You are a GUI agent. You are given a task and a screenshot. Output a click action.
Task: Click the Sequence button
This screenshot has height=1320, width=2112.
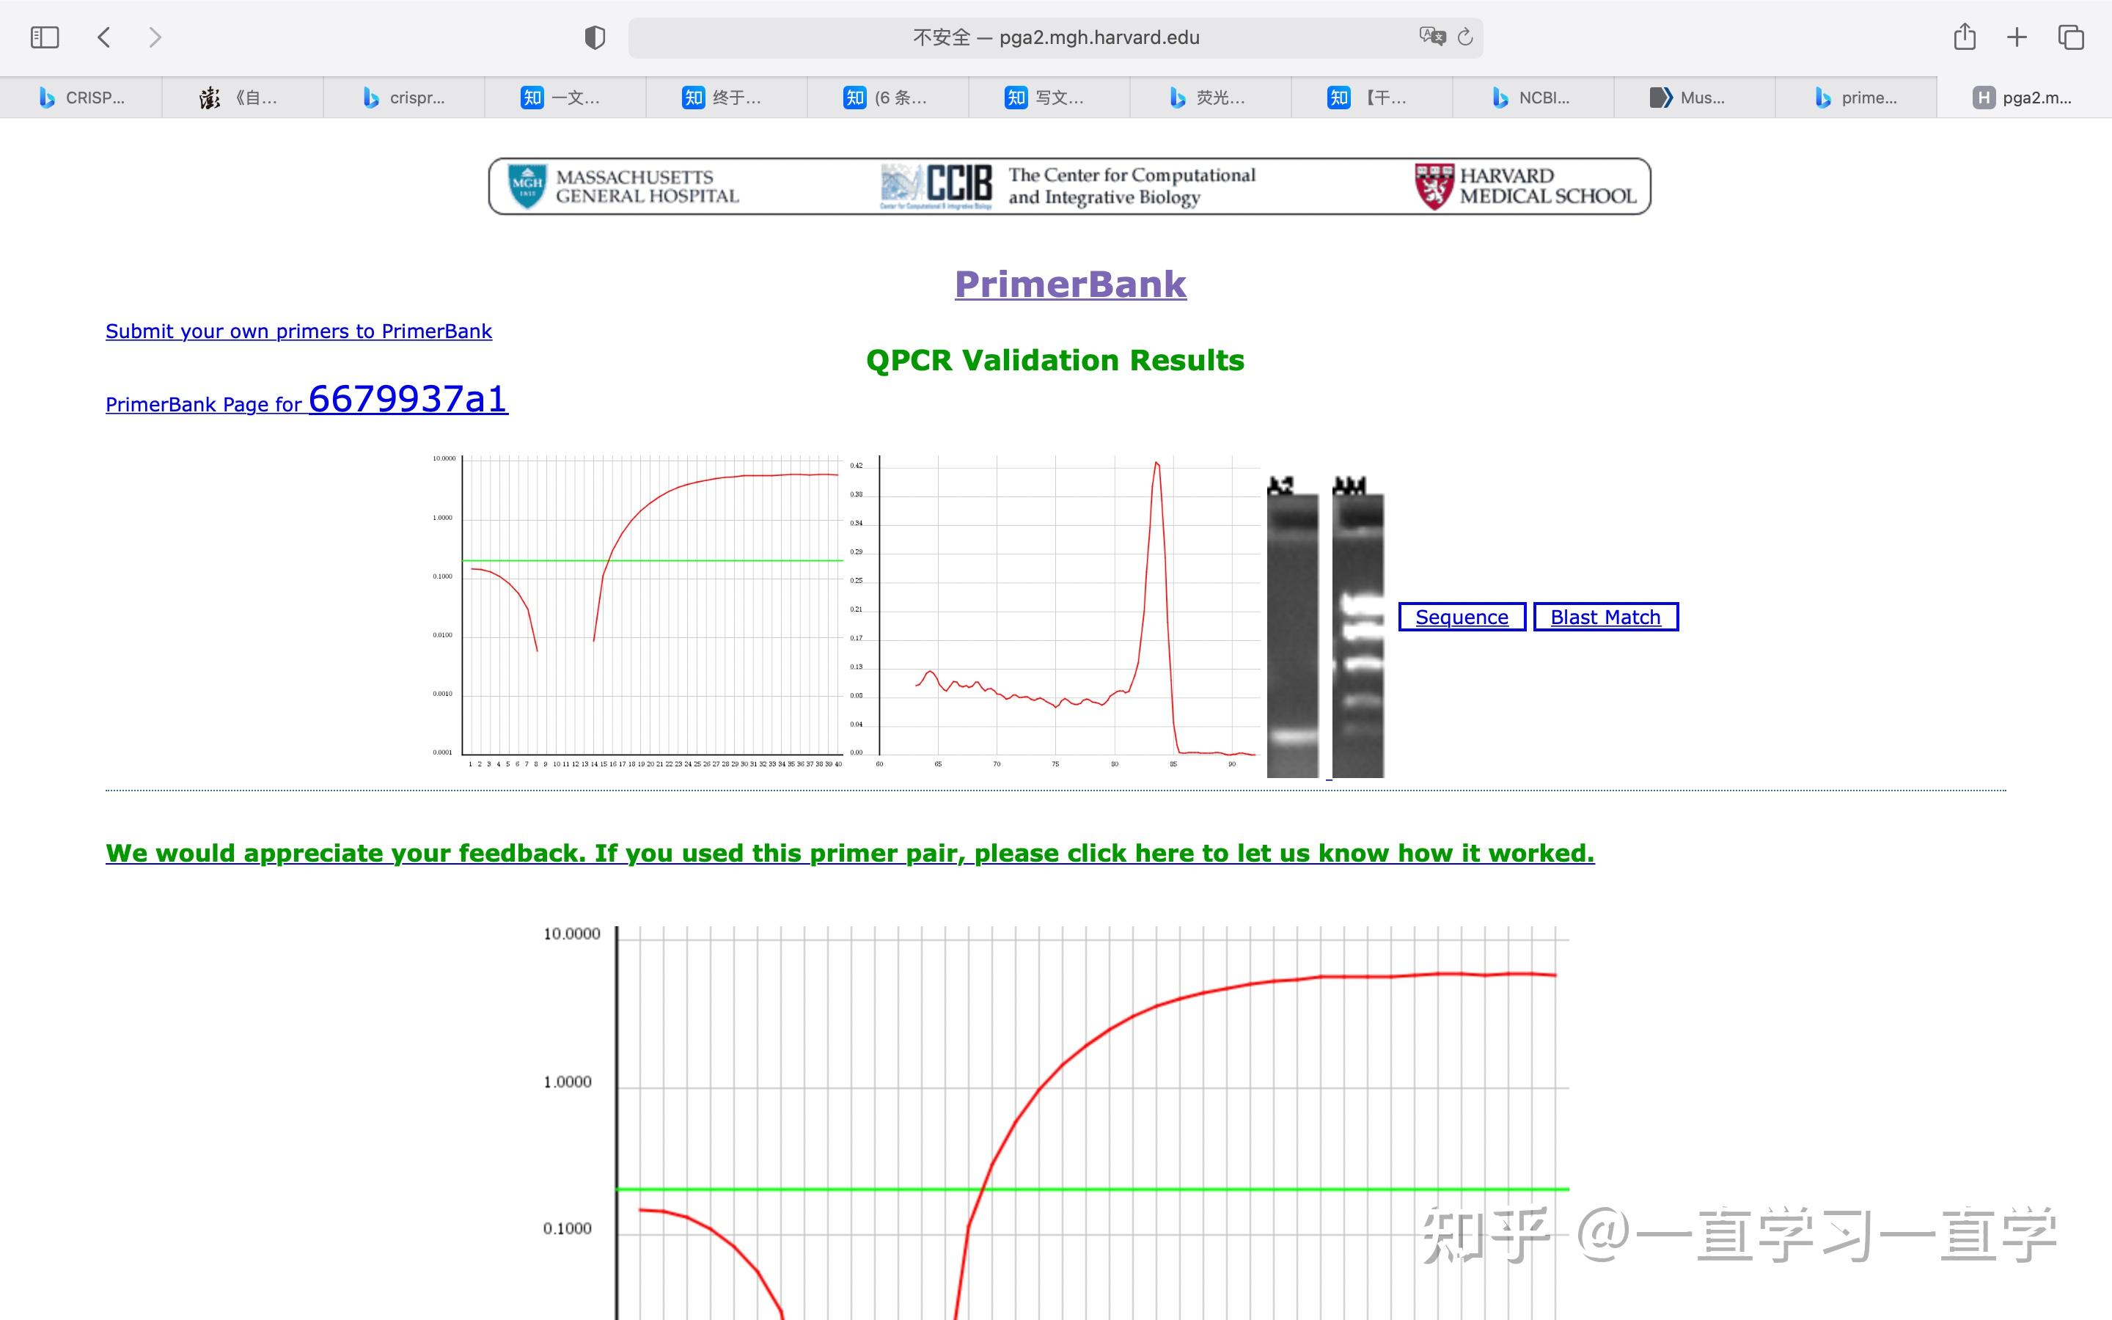1462,616
